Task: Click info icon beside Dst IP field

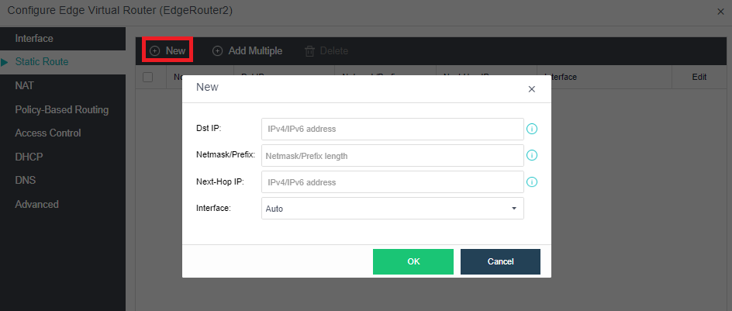Action: (532, 129)
